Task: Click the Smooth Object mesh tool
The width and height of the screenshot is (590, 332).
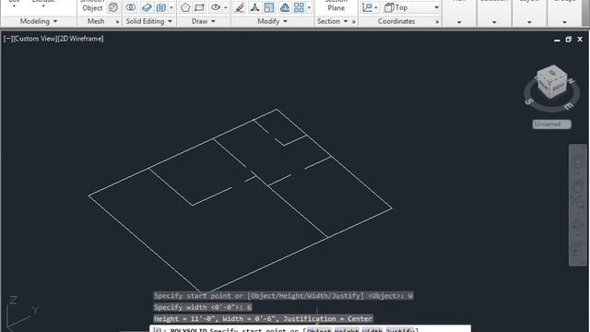Action: tap(92, 6)
